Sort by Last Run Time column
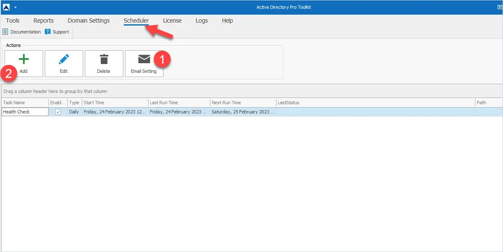503x252 pixels. (x=179, y=103)
